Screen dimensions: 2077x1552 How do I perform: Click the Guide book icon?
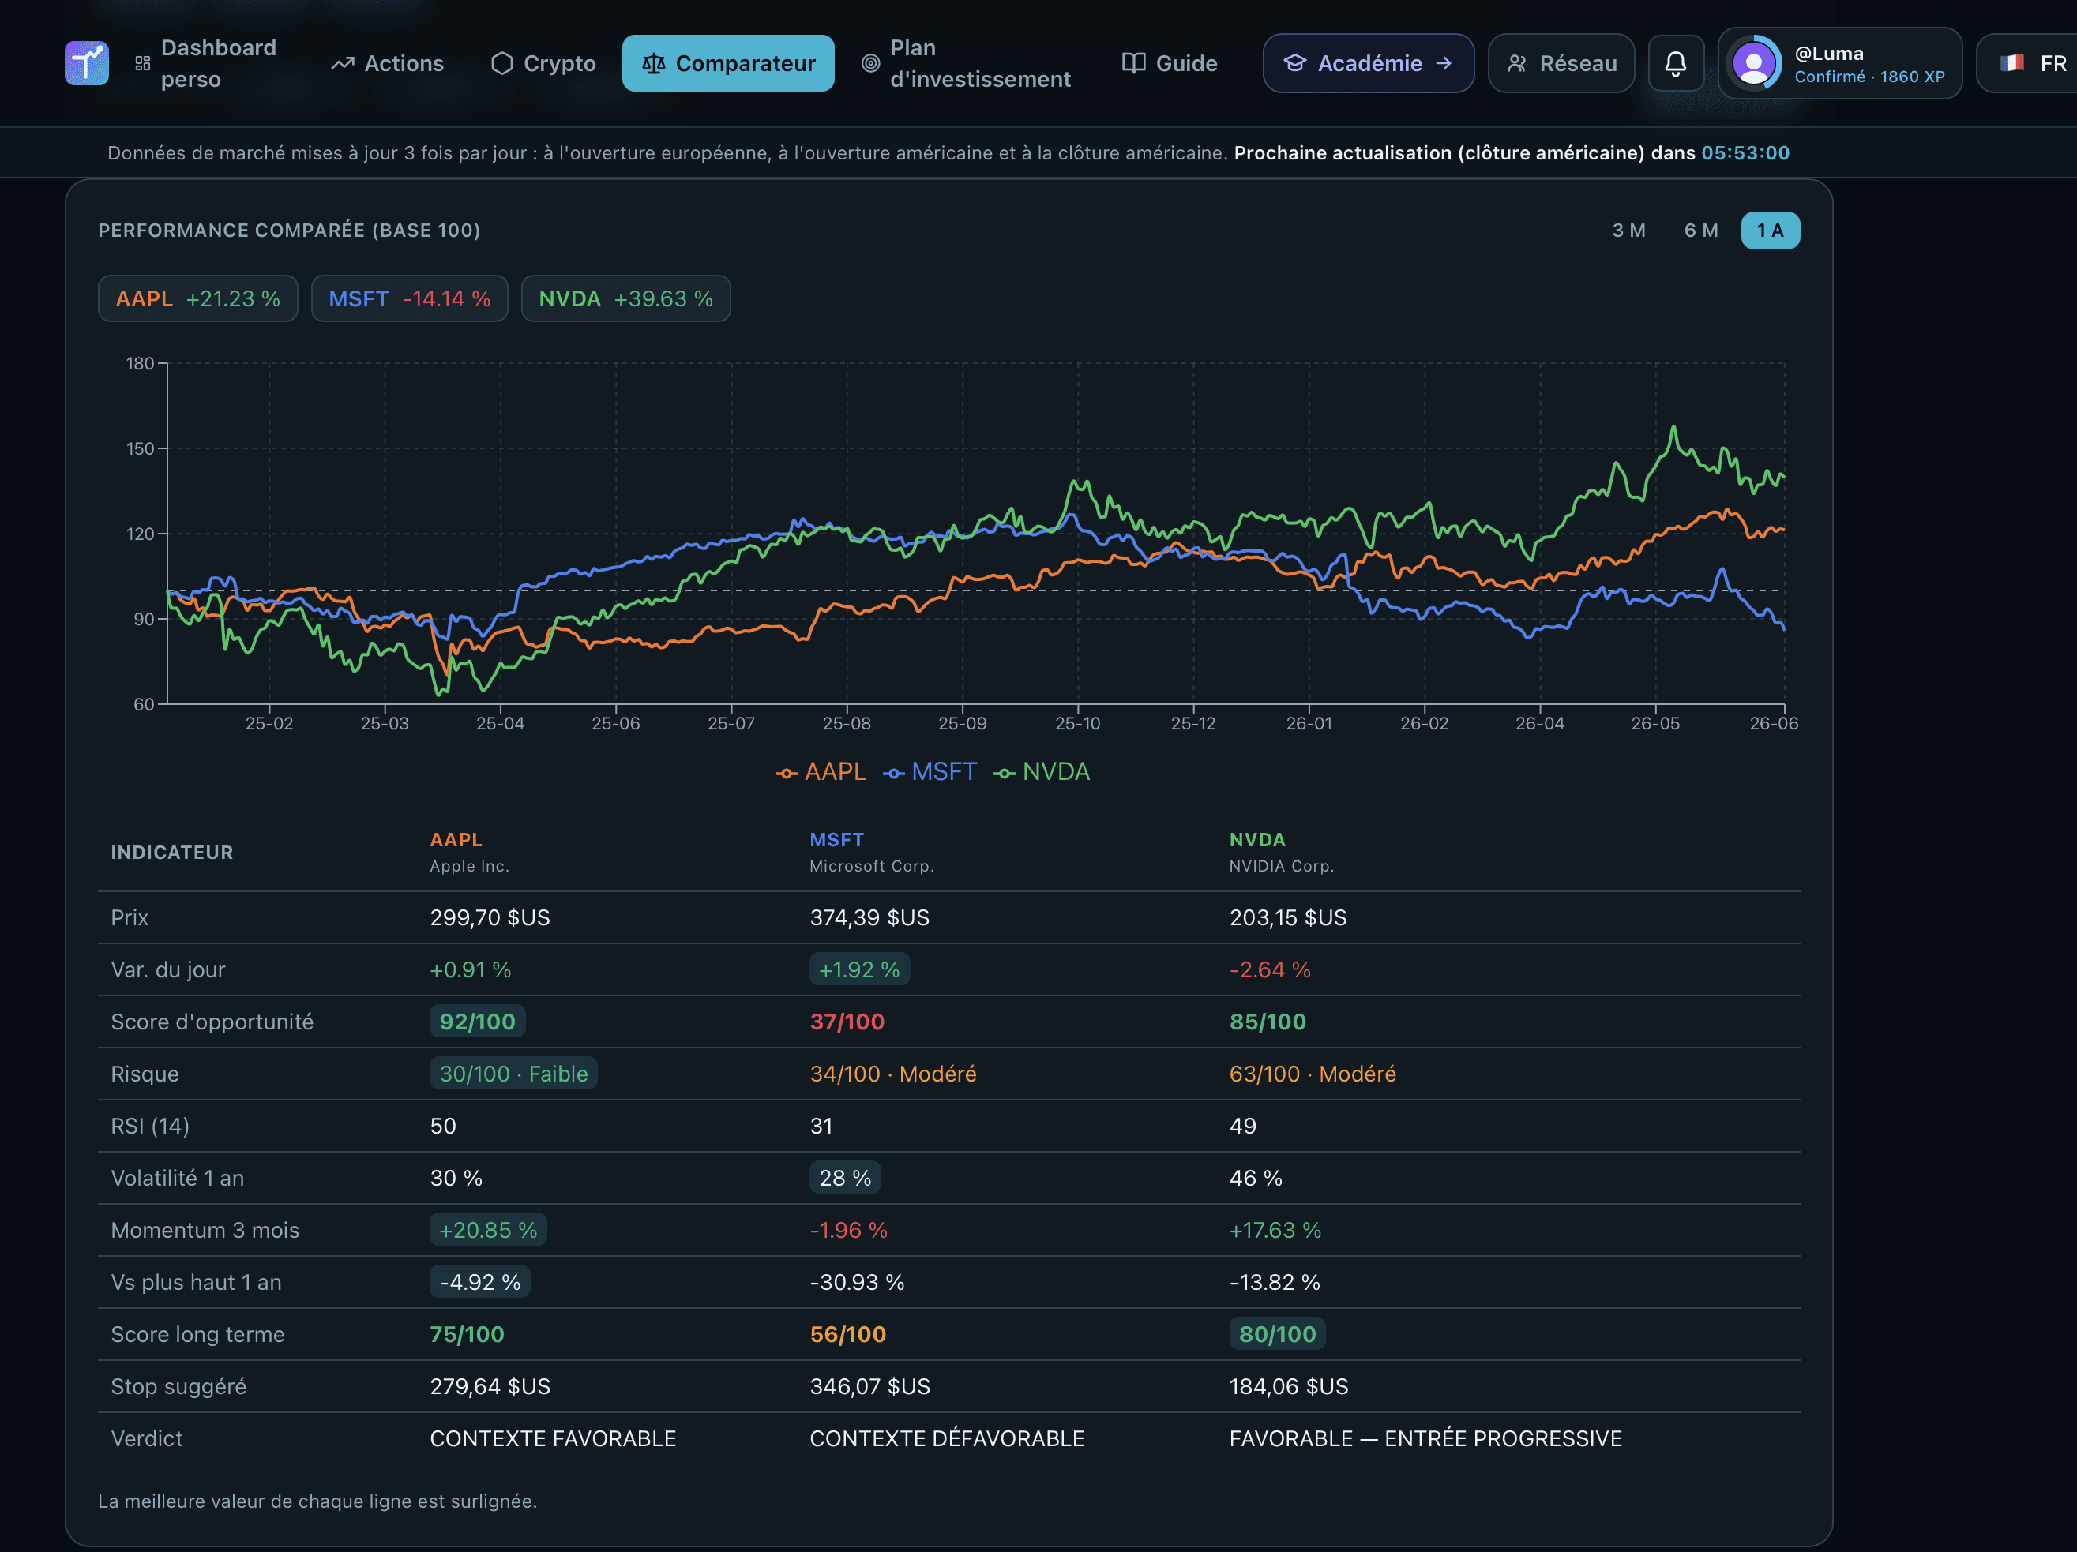(x=1133, y=63)
